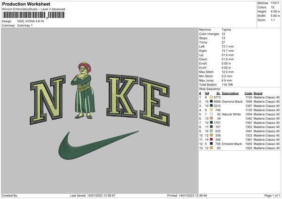Click the pale yellow swatch in stop row 1

point(211,97)
